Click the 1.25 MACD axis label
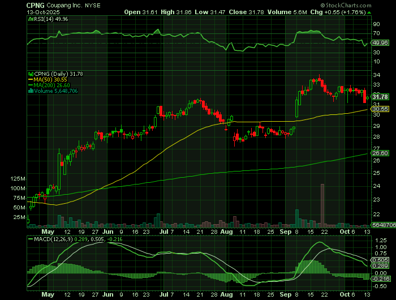 tap(381, 240)
